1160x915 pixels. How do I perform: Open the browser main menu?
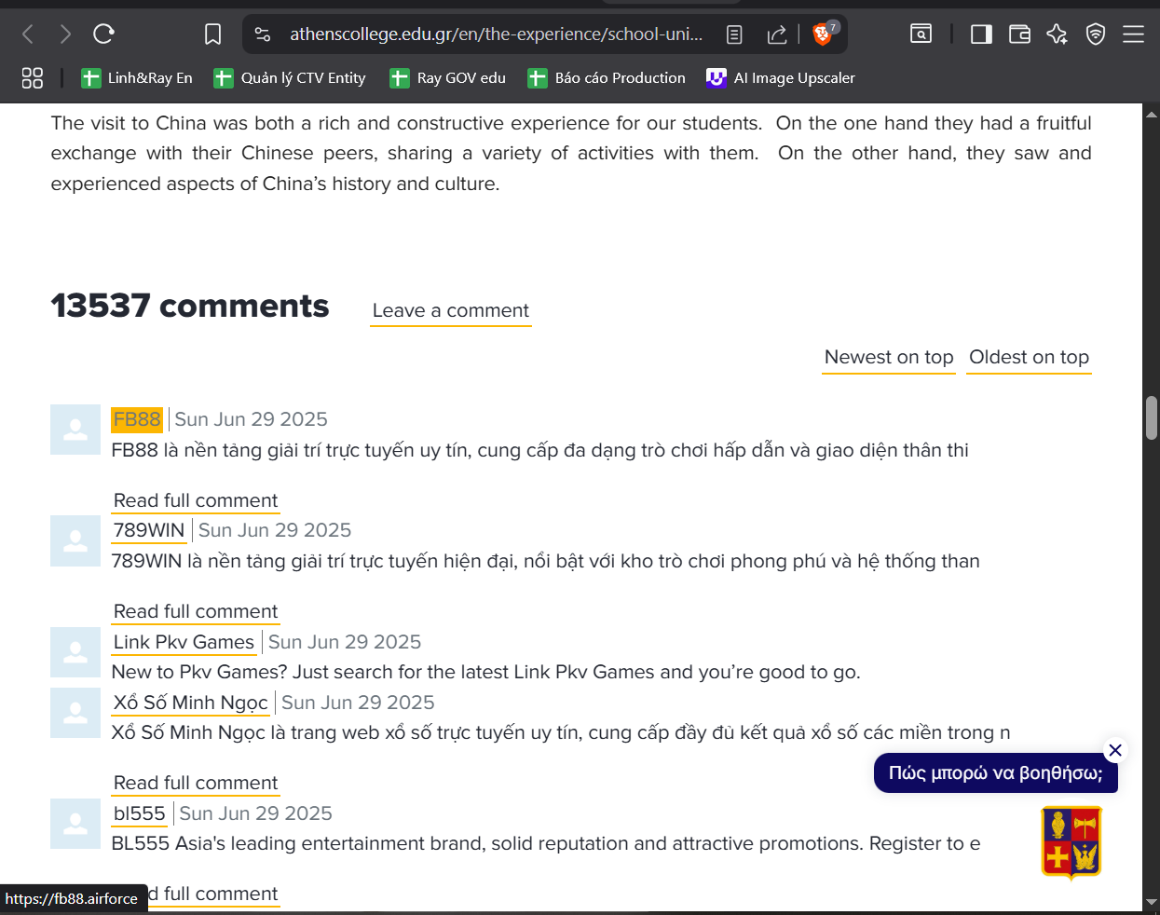click(x=1133, y=34)
